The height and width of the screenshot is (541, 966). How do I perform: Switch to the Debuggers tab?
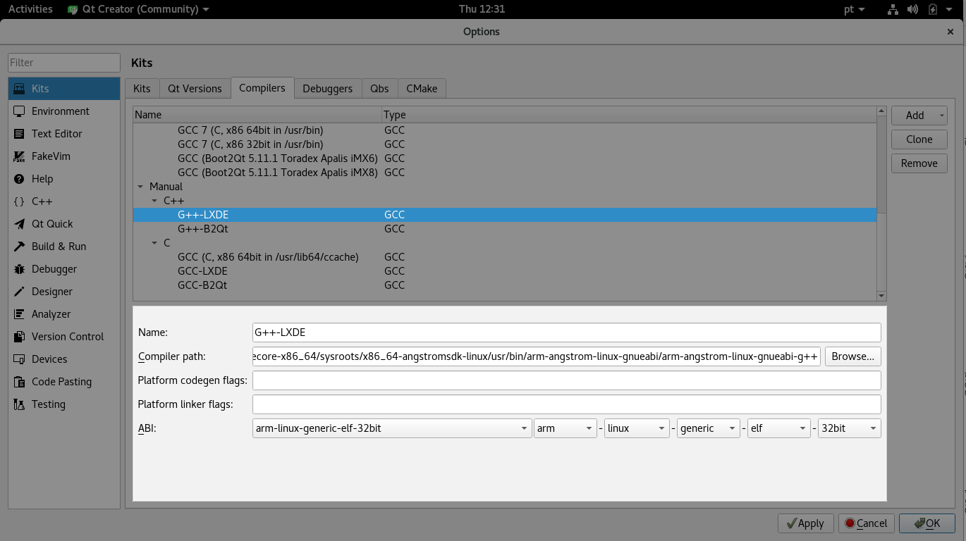[x=327, y=88]
